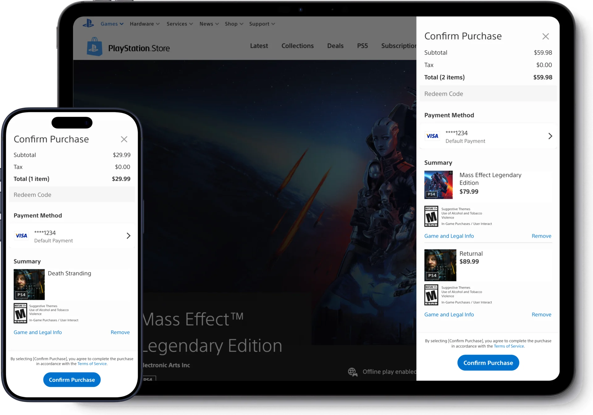This screenshot has height=415, width=593.
Task: Remove Mass Effect Legendary Edition from cart
Action: tap(541, 236)
